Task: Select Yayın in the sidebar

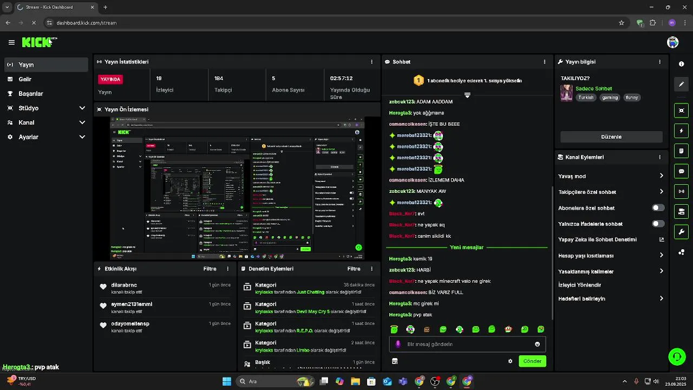Action: pos(46,64)
